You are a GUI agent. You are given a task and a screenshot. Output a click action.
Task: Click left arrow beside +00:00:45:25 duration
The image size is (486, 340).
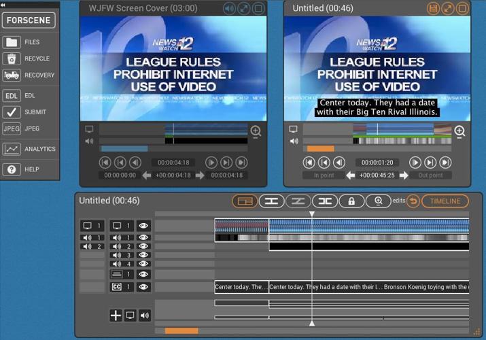(351, 175)
